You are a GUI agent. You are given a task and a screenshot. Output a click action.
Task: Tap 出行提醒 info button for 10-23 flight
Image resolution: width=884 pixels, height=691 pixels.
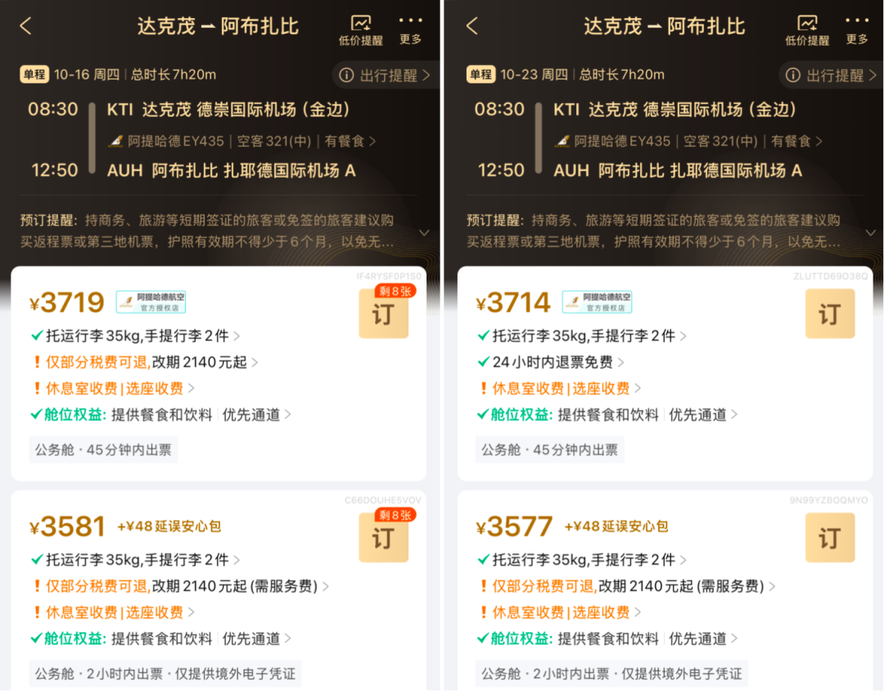pyautogui.click(x=831, y=75)
